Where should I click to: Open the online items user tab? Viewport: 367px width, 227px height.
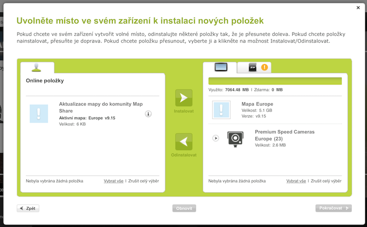coord(37,68)
